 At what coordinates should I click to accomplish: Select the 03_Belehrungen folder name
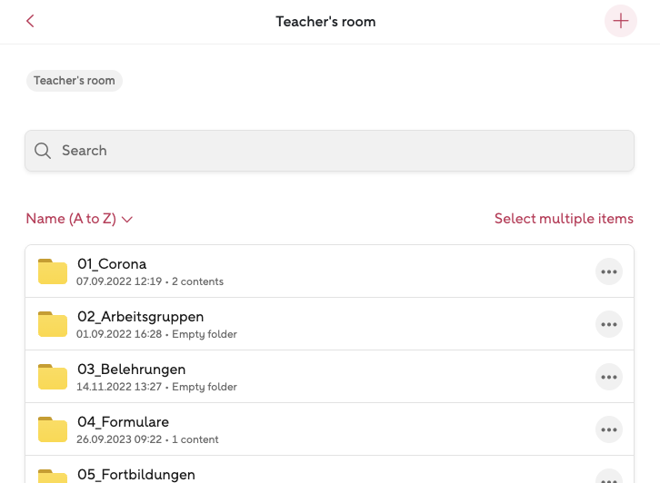(x=131, y=370)
